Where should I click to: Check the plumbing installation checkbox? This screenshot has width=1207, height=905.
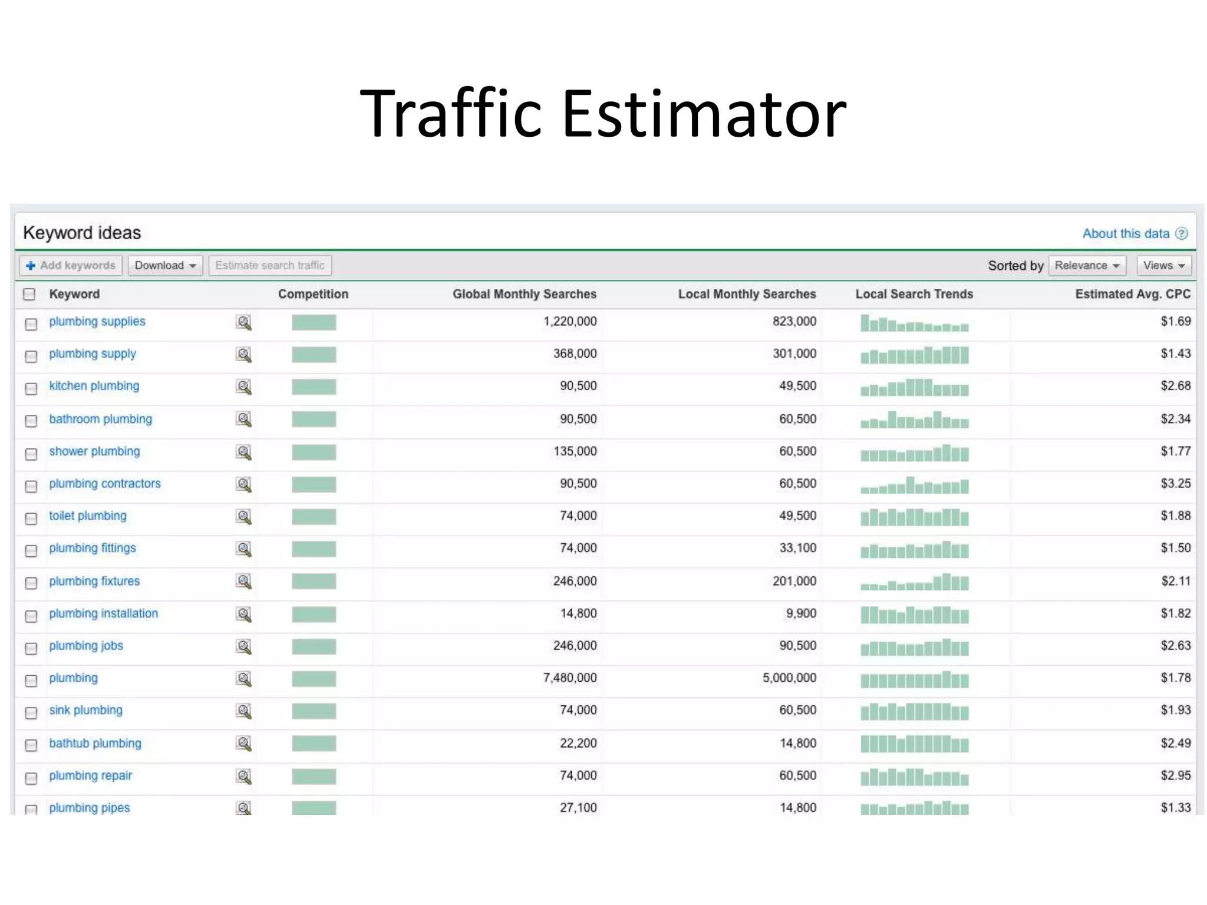tap(31, 616)
